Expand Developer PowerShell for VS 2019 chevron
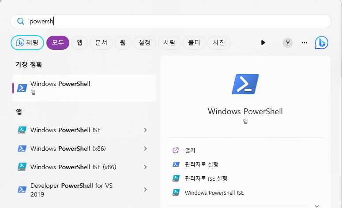Image resolution: width=342 pixels, height=208 pixels. [146, 189]
